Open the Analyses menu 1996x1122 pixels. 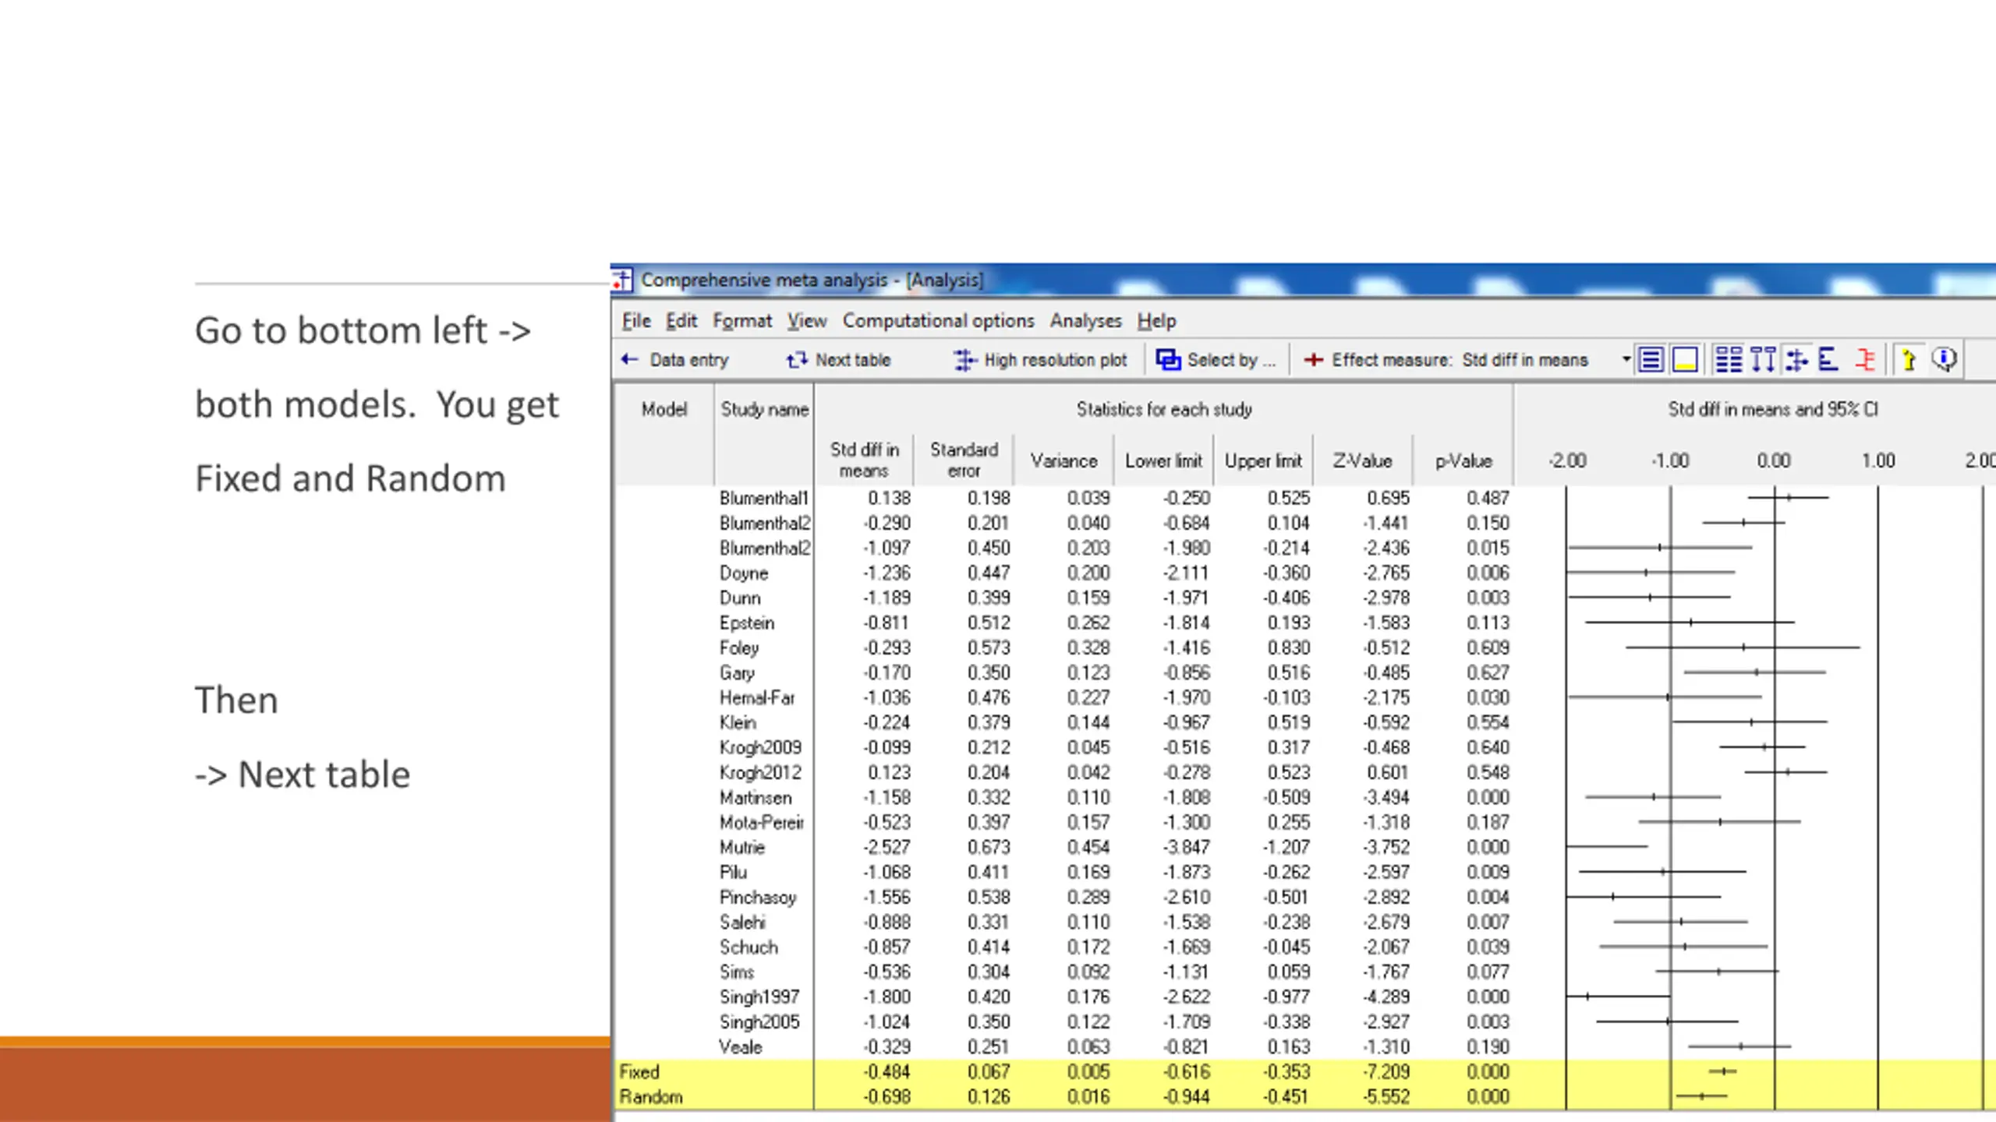click(x=1085, y=320)
